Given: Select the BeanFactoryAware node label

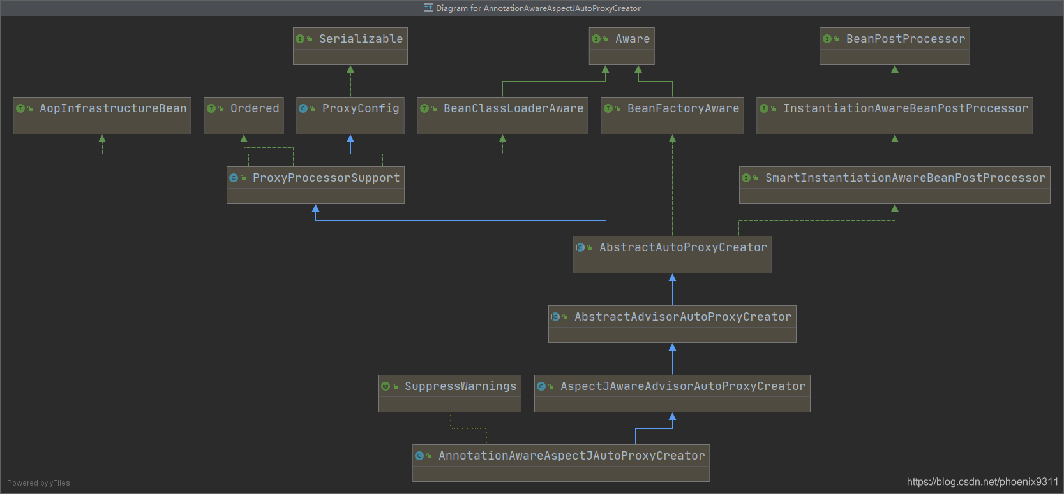Looking at the screenshot, I should [683, 108].
